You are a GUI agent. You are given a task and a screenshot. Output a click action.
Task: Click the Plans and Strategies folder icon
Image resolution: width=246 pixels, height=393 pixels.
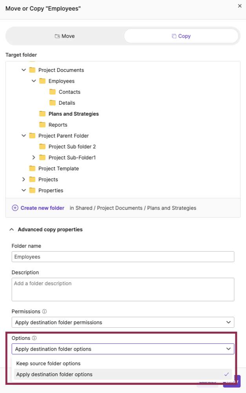pyautogui.click(x=43, y=114)
